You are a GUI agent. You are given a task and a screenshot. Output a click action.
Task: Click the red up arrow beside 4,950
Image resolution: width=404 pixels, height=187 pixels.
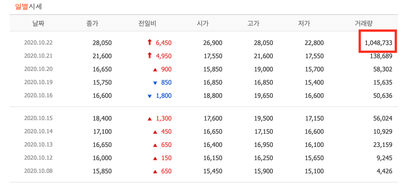coord(149,56)
